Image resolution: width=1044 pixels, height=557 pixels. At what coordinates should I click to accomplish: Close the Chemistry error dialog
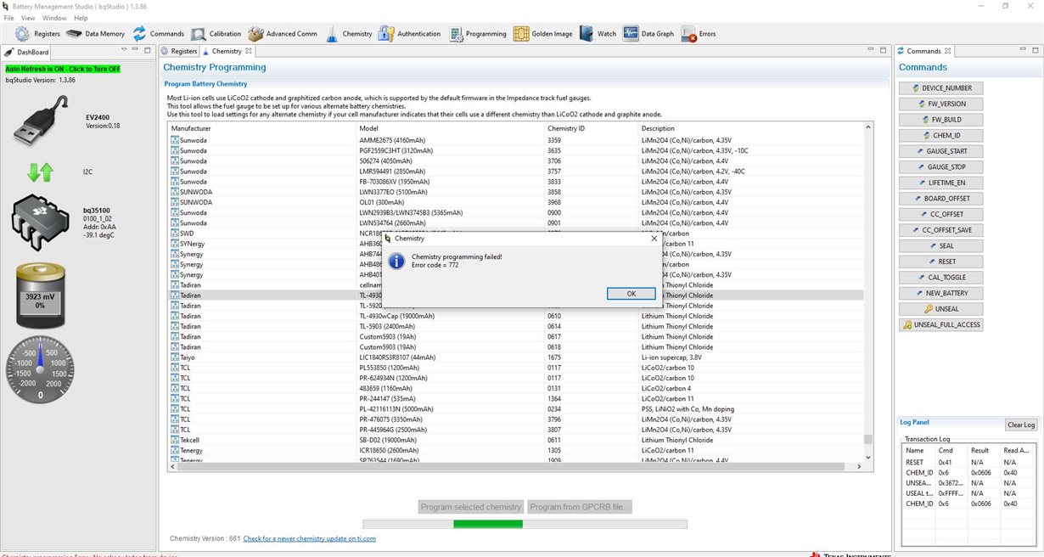click(654, 239)
